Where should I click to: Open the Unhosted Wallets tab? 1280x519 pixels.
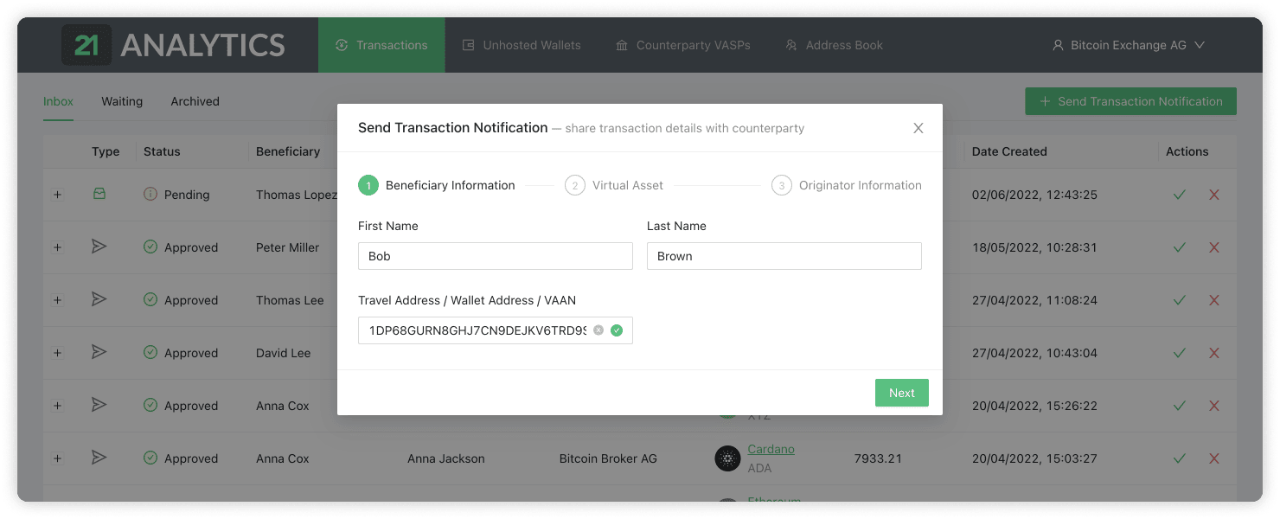522,45
